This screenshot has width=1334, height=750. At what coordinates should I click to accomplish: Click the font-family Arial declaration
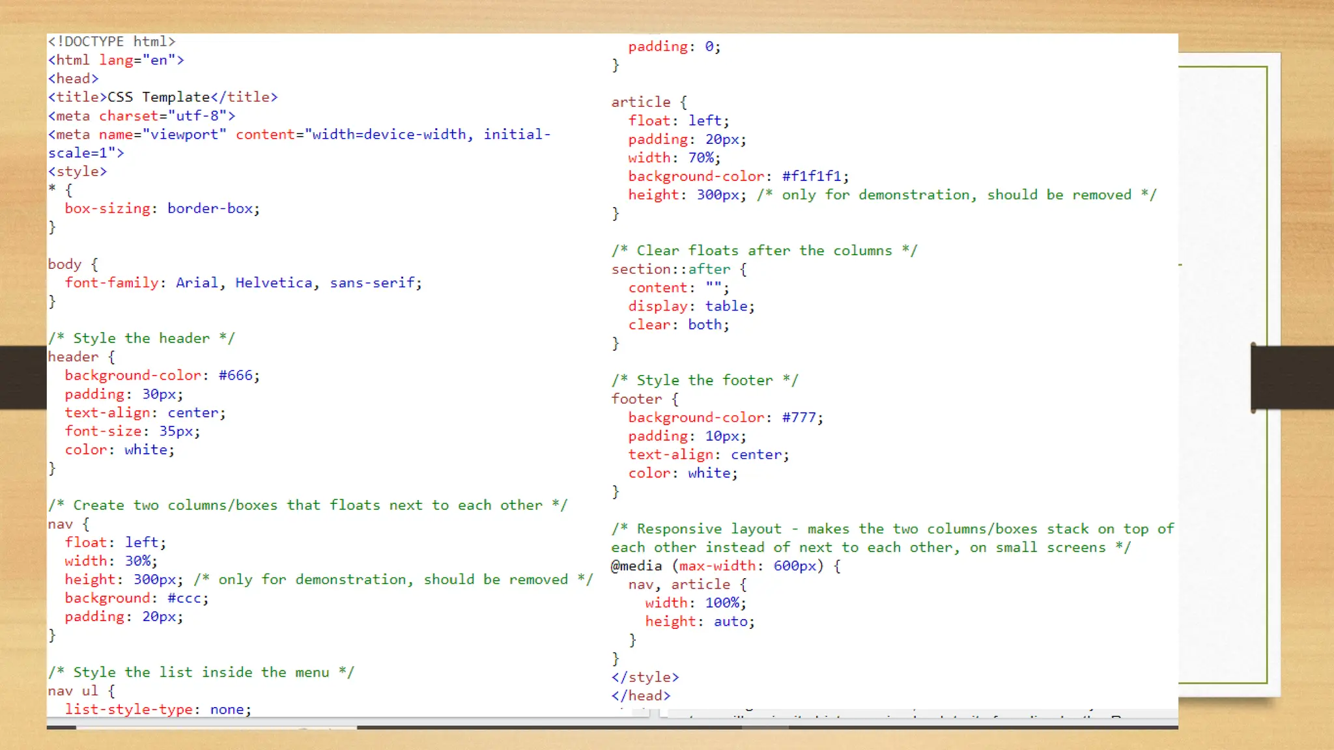(x=243, y=283)
